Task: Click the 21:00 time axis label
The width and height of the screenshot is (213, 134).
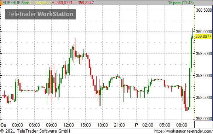Action: [119, 125]
